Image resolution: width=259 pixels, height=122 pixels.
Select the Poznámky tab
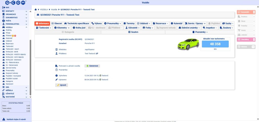[x=200, y=32]
